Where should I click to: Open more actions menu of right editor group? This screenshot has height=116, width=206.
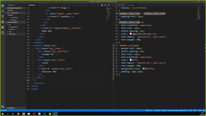[x=204, y=5]
